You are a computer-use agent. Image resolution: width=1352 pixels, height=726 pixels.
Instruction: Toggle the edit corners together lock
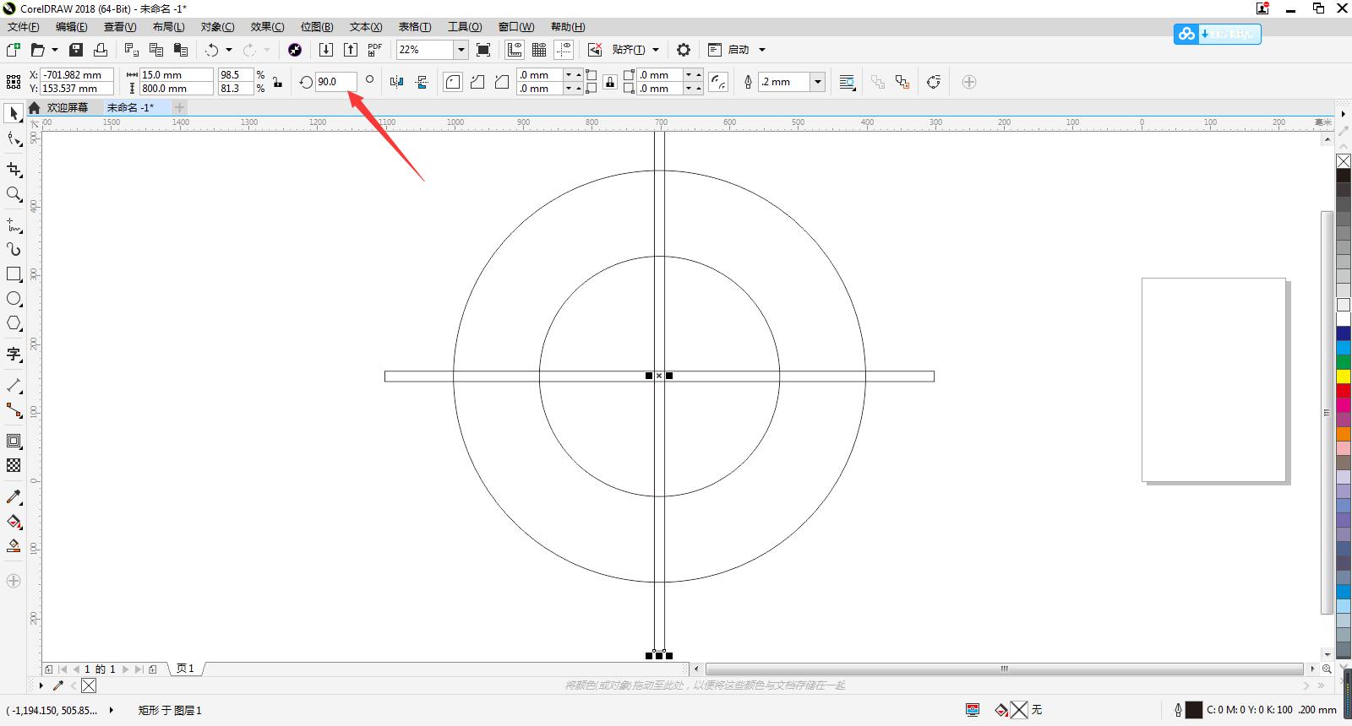tap(609, 82)
